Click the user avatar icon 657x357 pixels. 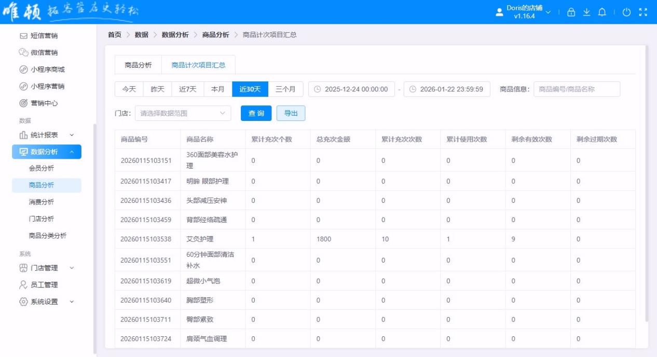point(499,12)
